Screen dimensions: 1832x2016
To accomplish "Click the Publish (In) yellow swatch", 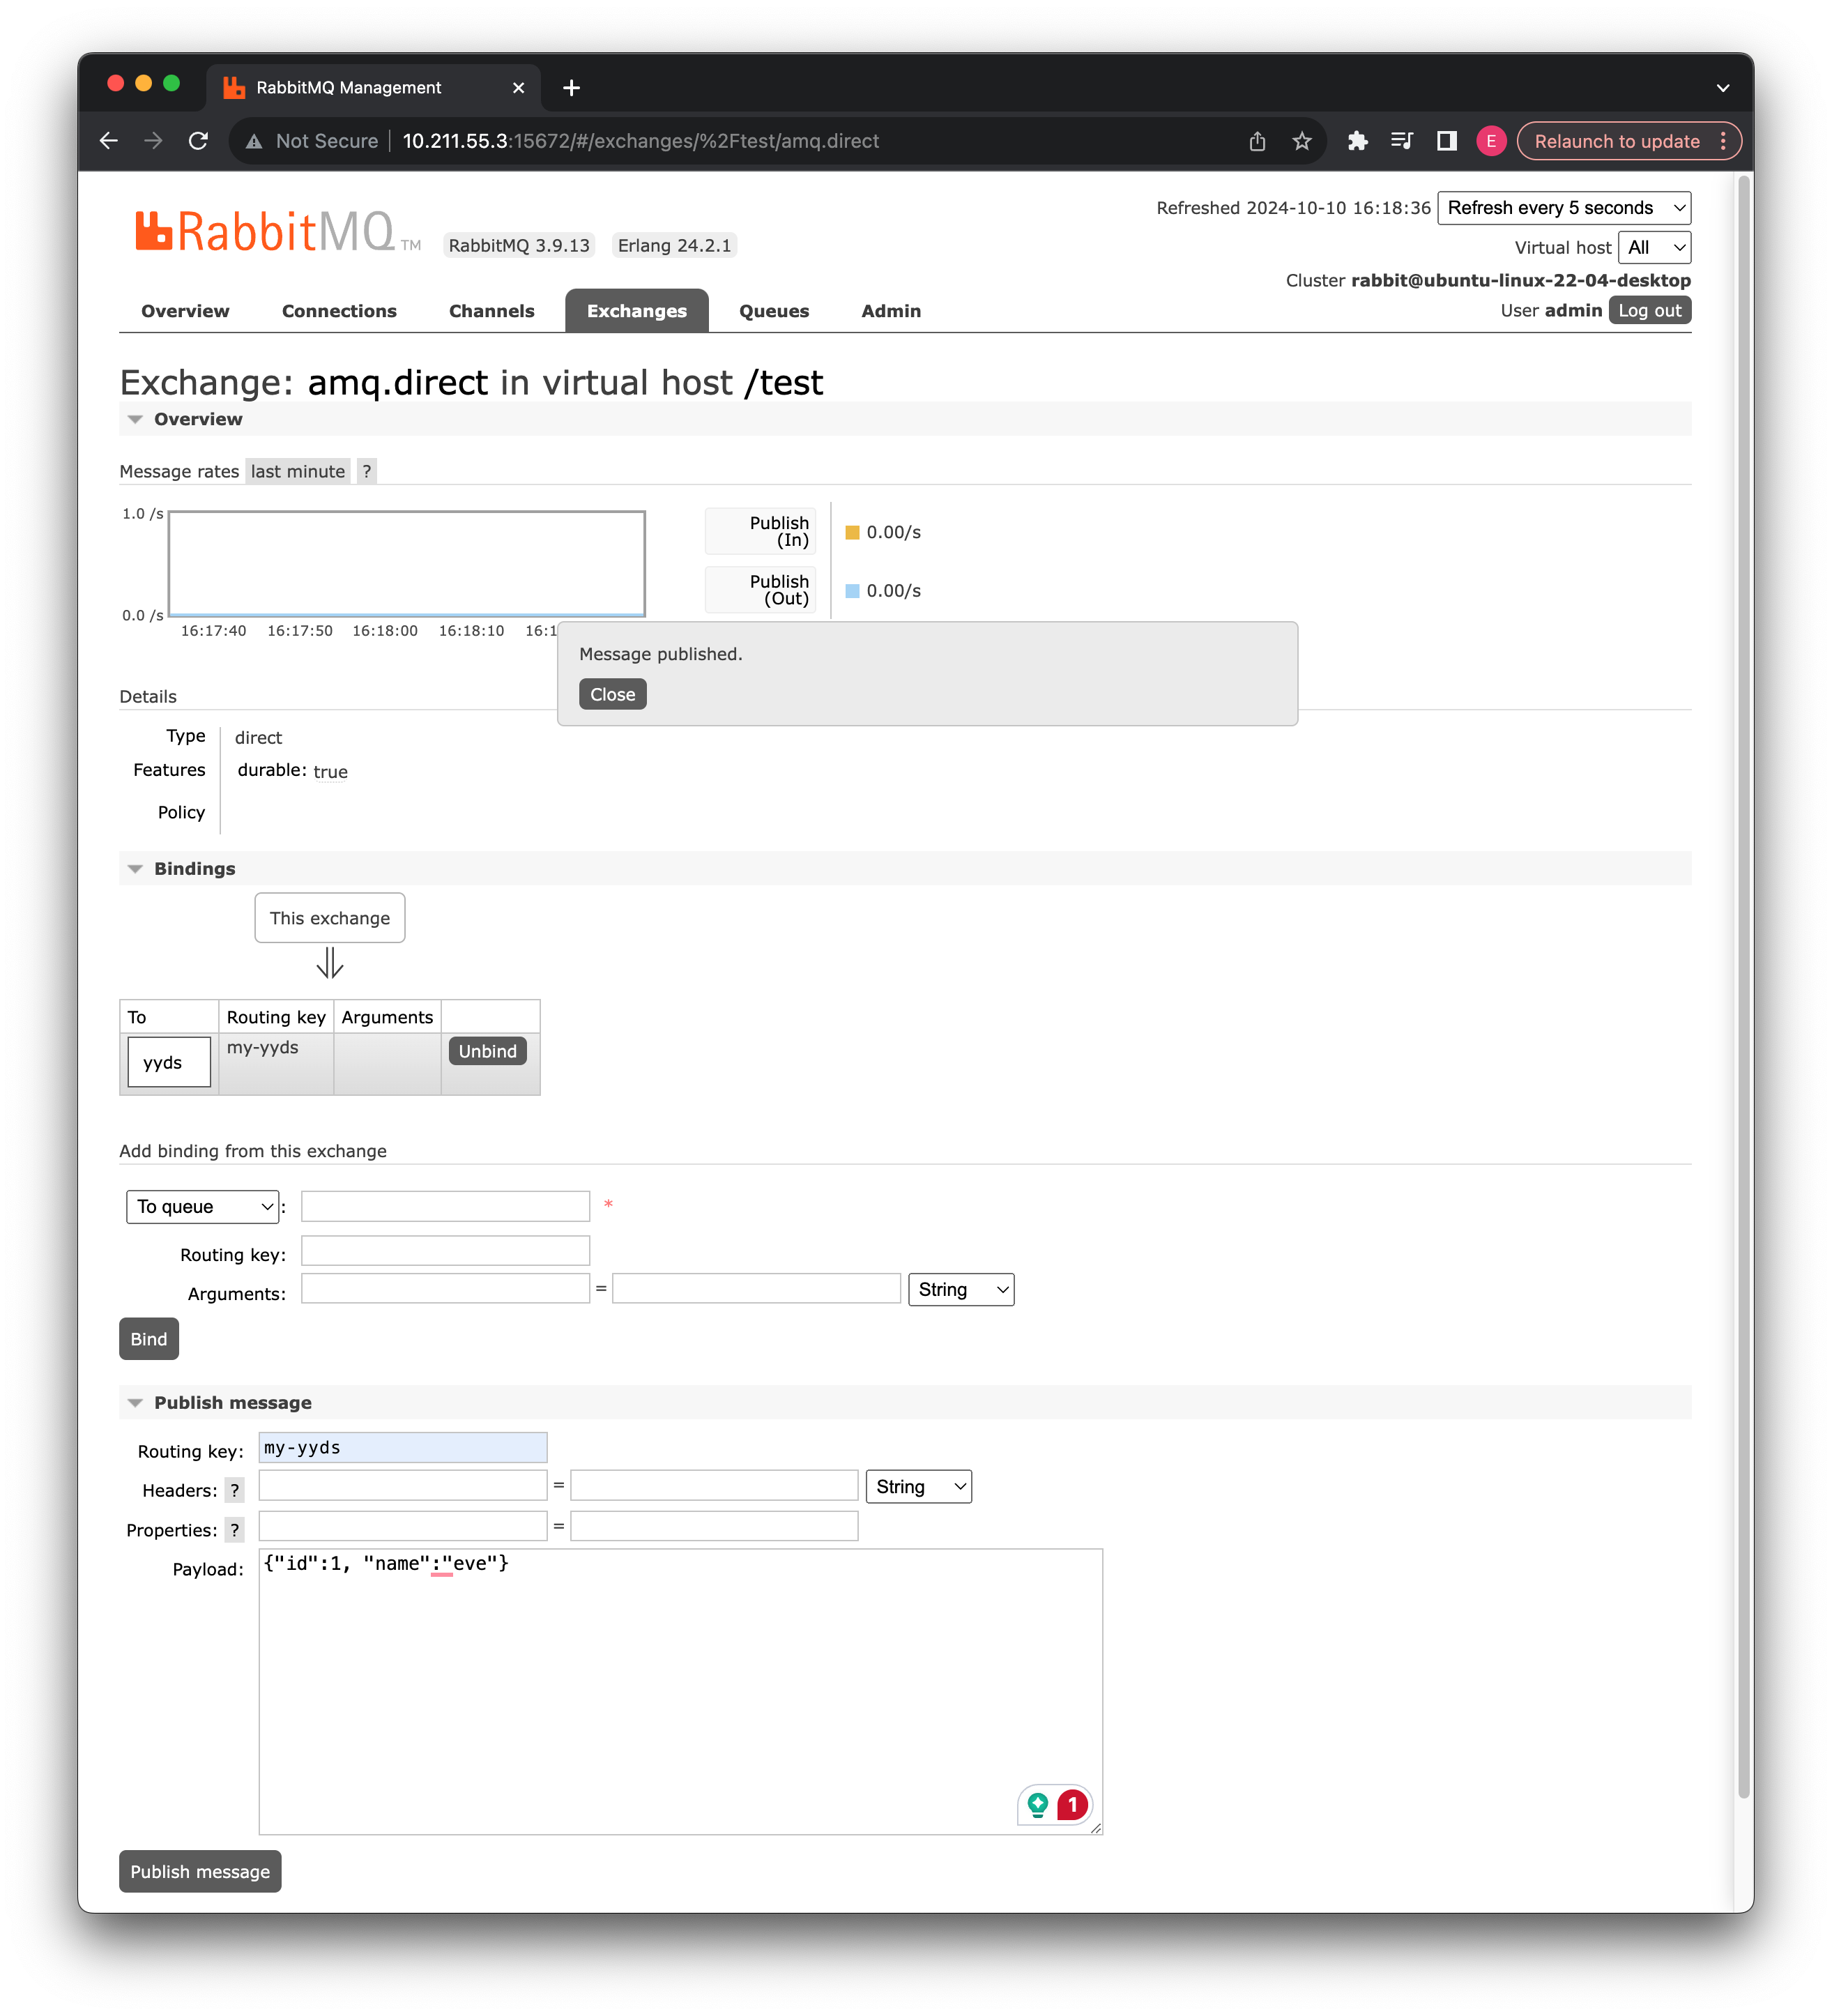I will click(852, 532).
